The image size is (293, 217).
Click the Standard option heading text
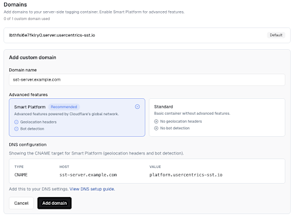[x=163, y=106]
